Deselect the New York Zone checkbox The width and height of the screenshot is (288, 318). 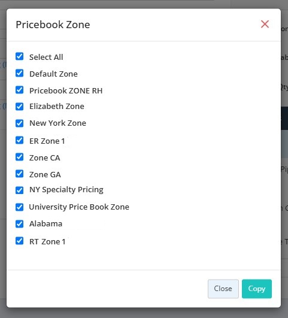click(x=20, y=123)
